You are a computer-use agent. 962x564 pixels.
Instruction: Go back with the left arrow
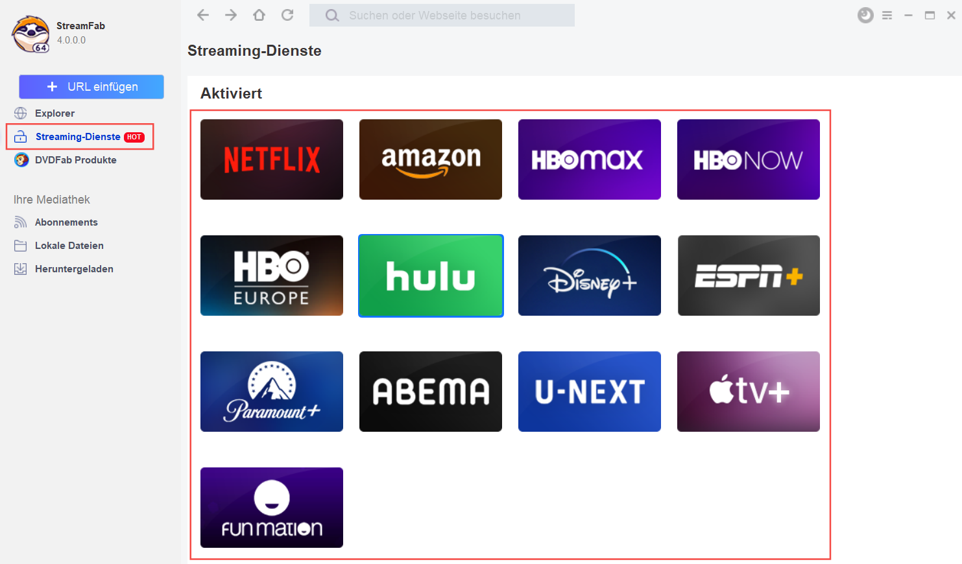click(x=203, y=15)
